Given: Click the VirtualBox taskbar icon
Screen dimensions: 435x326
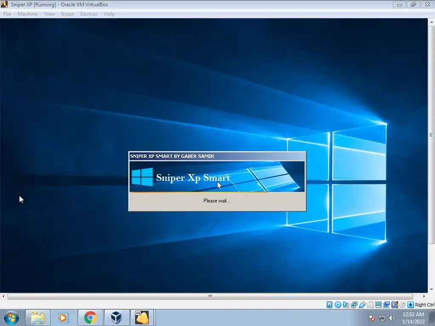Looking at the screenshot, I should tap(116, 318).
